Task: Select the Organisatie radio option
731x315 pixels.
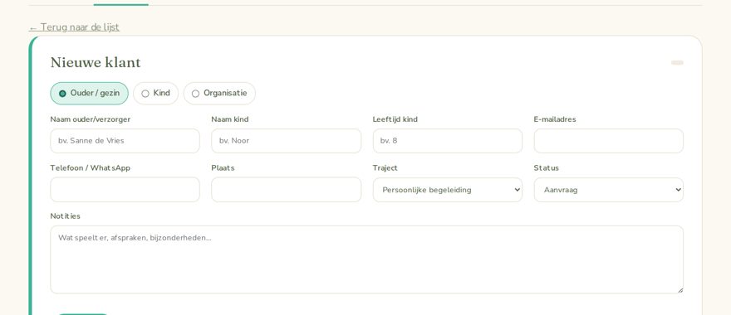Action: tap(219, 94)
